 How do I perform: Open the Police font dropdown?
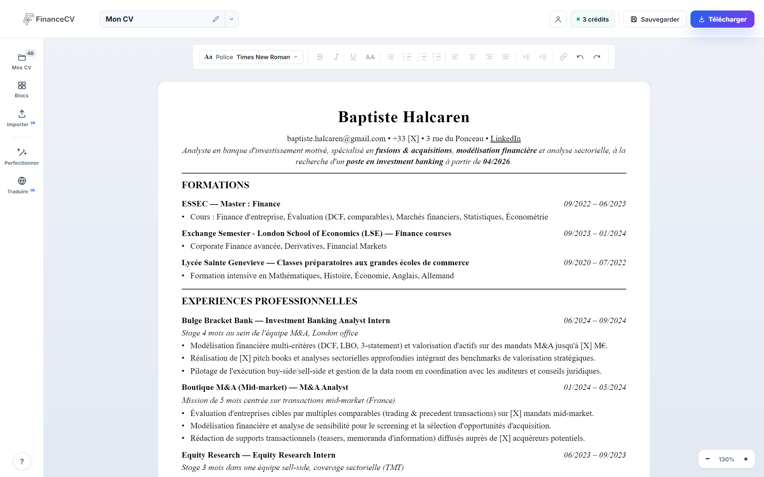click(251, 57)
